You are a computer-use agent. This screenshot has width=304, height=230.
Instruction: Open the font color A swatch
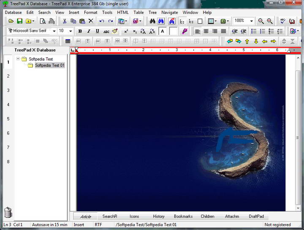click(x=163, y=31)
